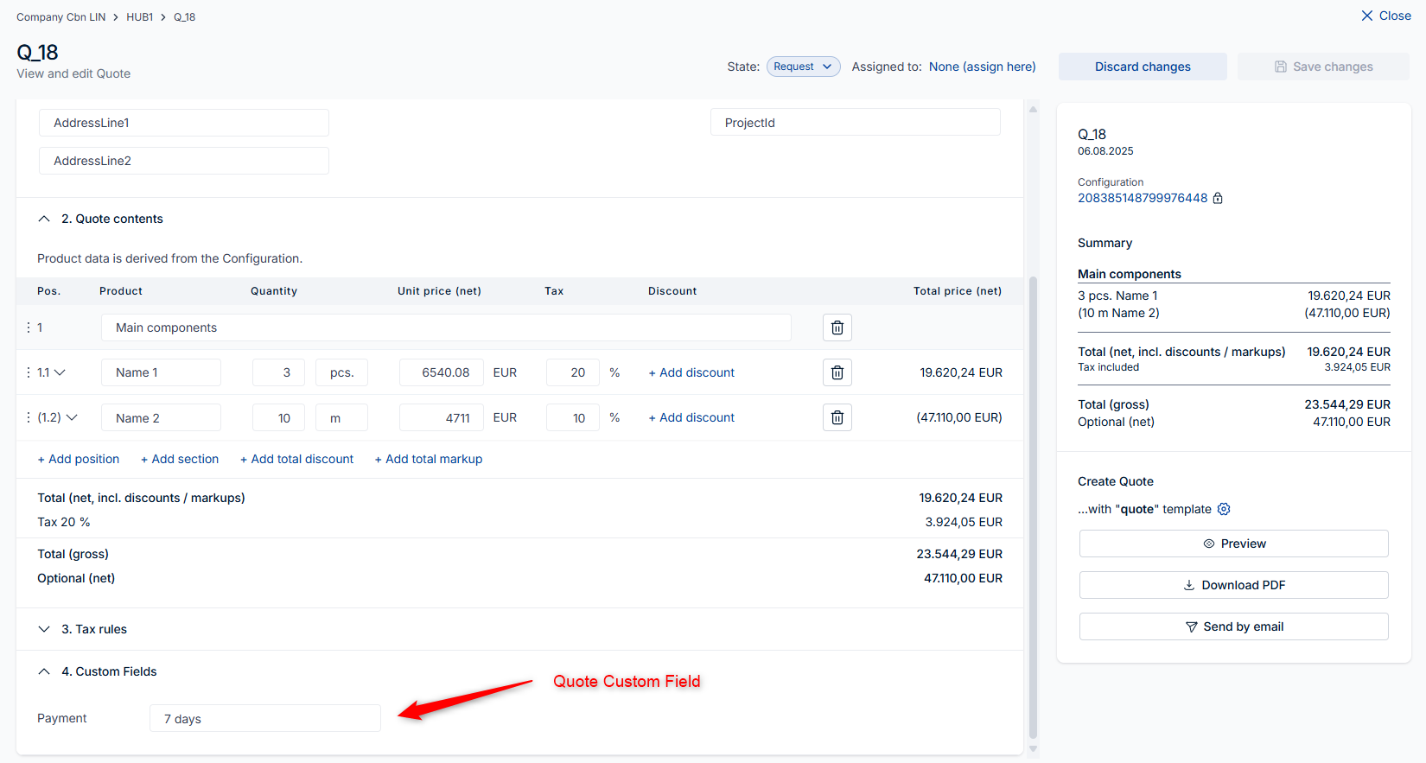This screenshot has width=1426, height=763.
Task: Delete the Name 2 position row
Action: click(837, 417)
